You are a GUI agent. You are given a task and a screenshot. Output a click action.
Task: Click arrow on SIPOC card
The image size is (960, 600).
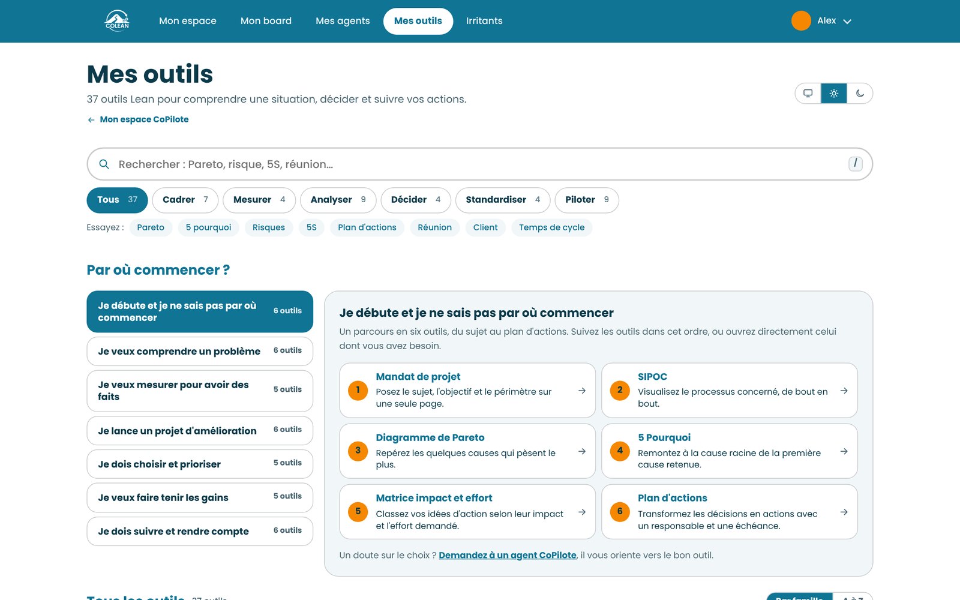(844, 391)
